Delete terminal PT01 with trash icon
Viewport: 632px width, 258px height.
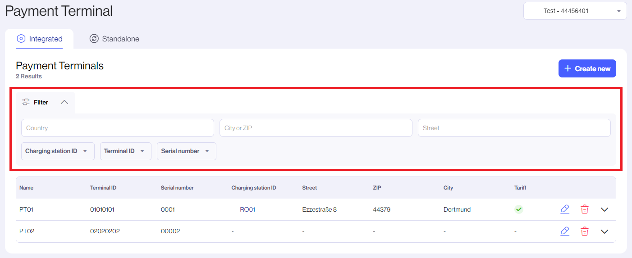[585, 209]
